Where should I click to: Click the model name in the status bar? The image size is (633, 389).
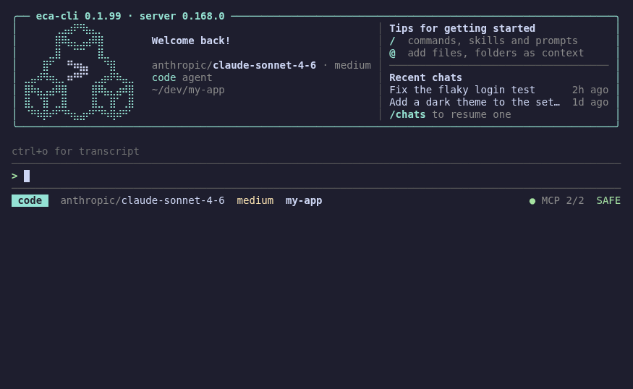(143, 200)
